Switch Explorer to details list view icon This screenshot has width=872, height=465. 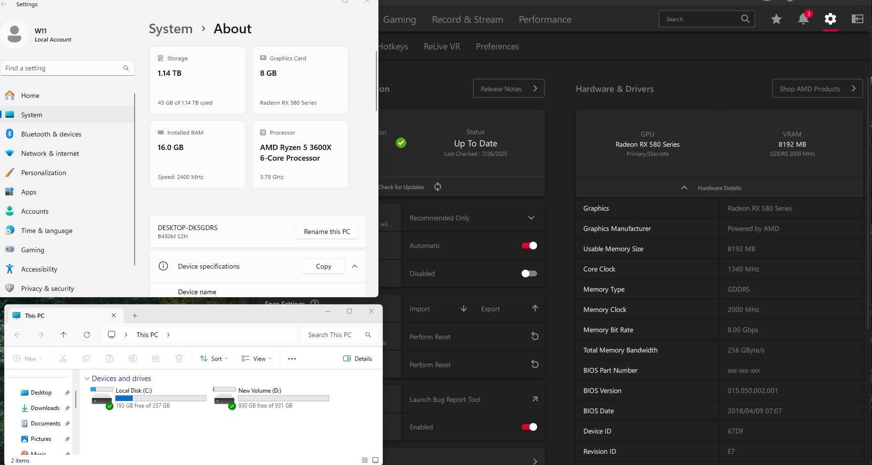(x=365, y=460)
